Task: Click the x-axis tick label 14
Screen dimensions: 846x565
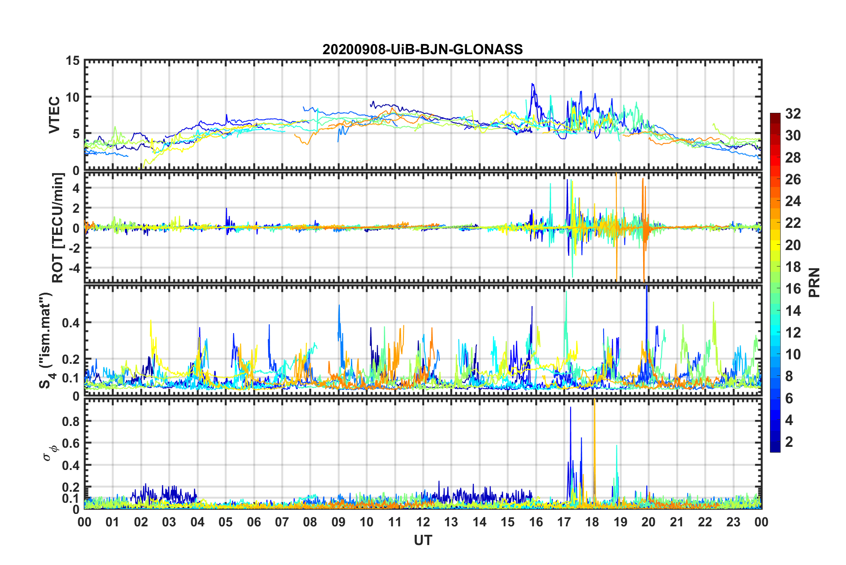Action: click(479, 522)
